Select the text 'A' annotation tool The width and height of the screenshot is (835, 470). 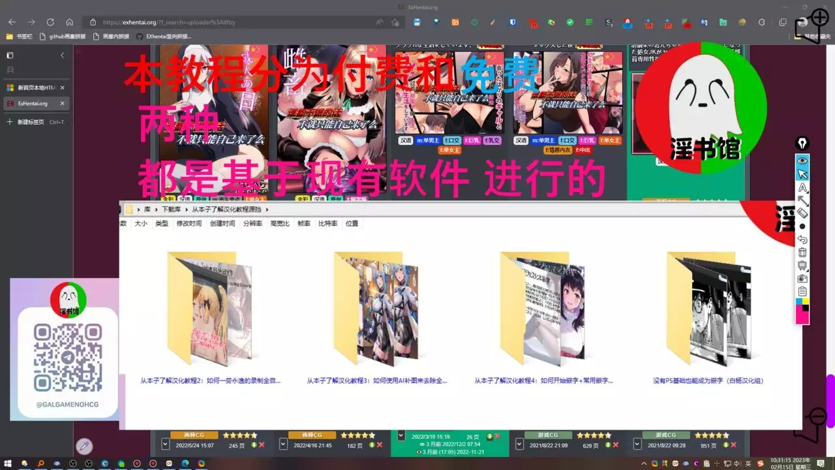tap(802, 188)
